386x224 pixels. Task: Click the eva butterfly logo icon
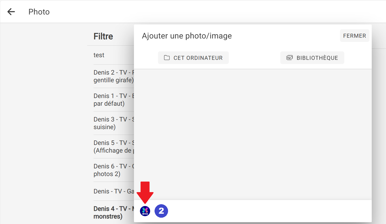click(145, 211)
